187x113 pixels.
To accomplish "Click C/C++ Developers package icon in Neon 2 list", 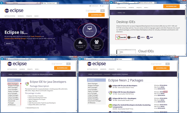I will pyautogui.click(x=110, y=99).
